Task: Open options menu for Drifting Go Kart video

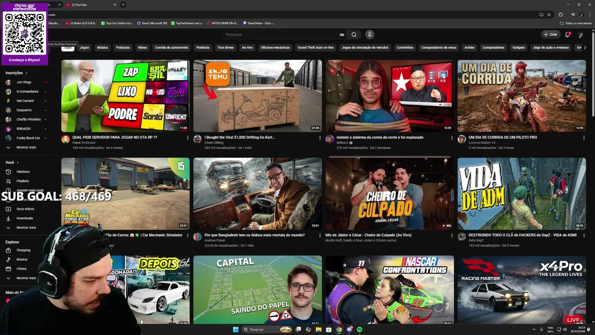Action: point(320,138)
